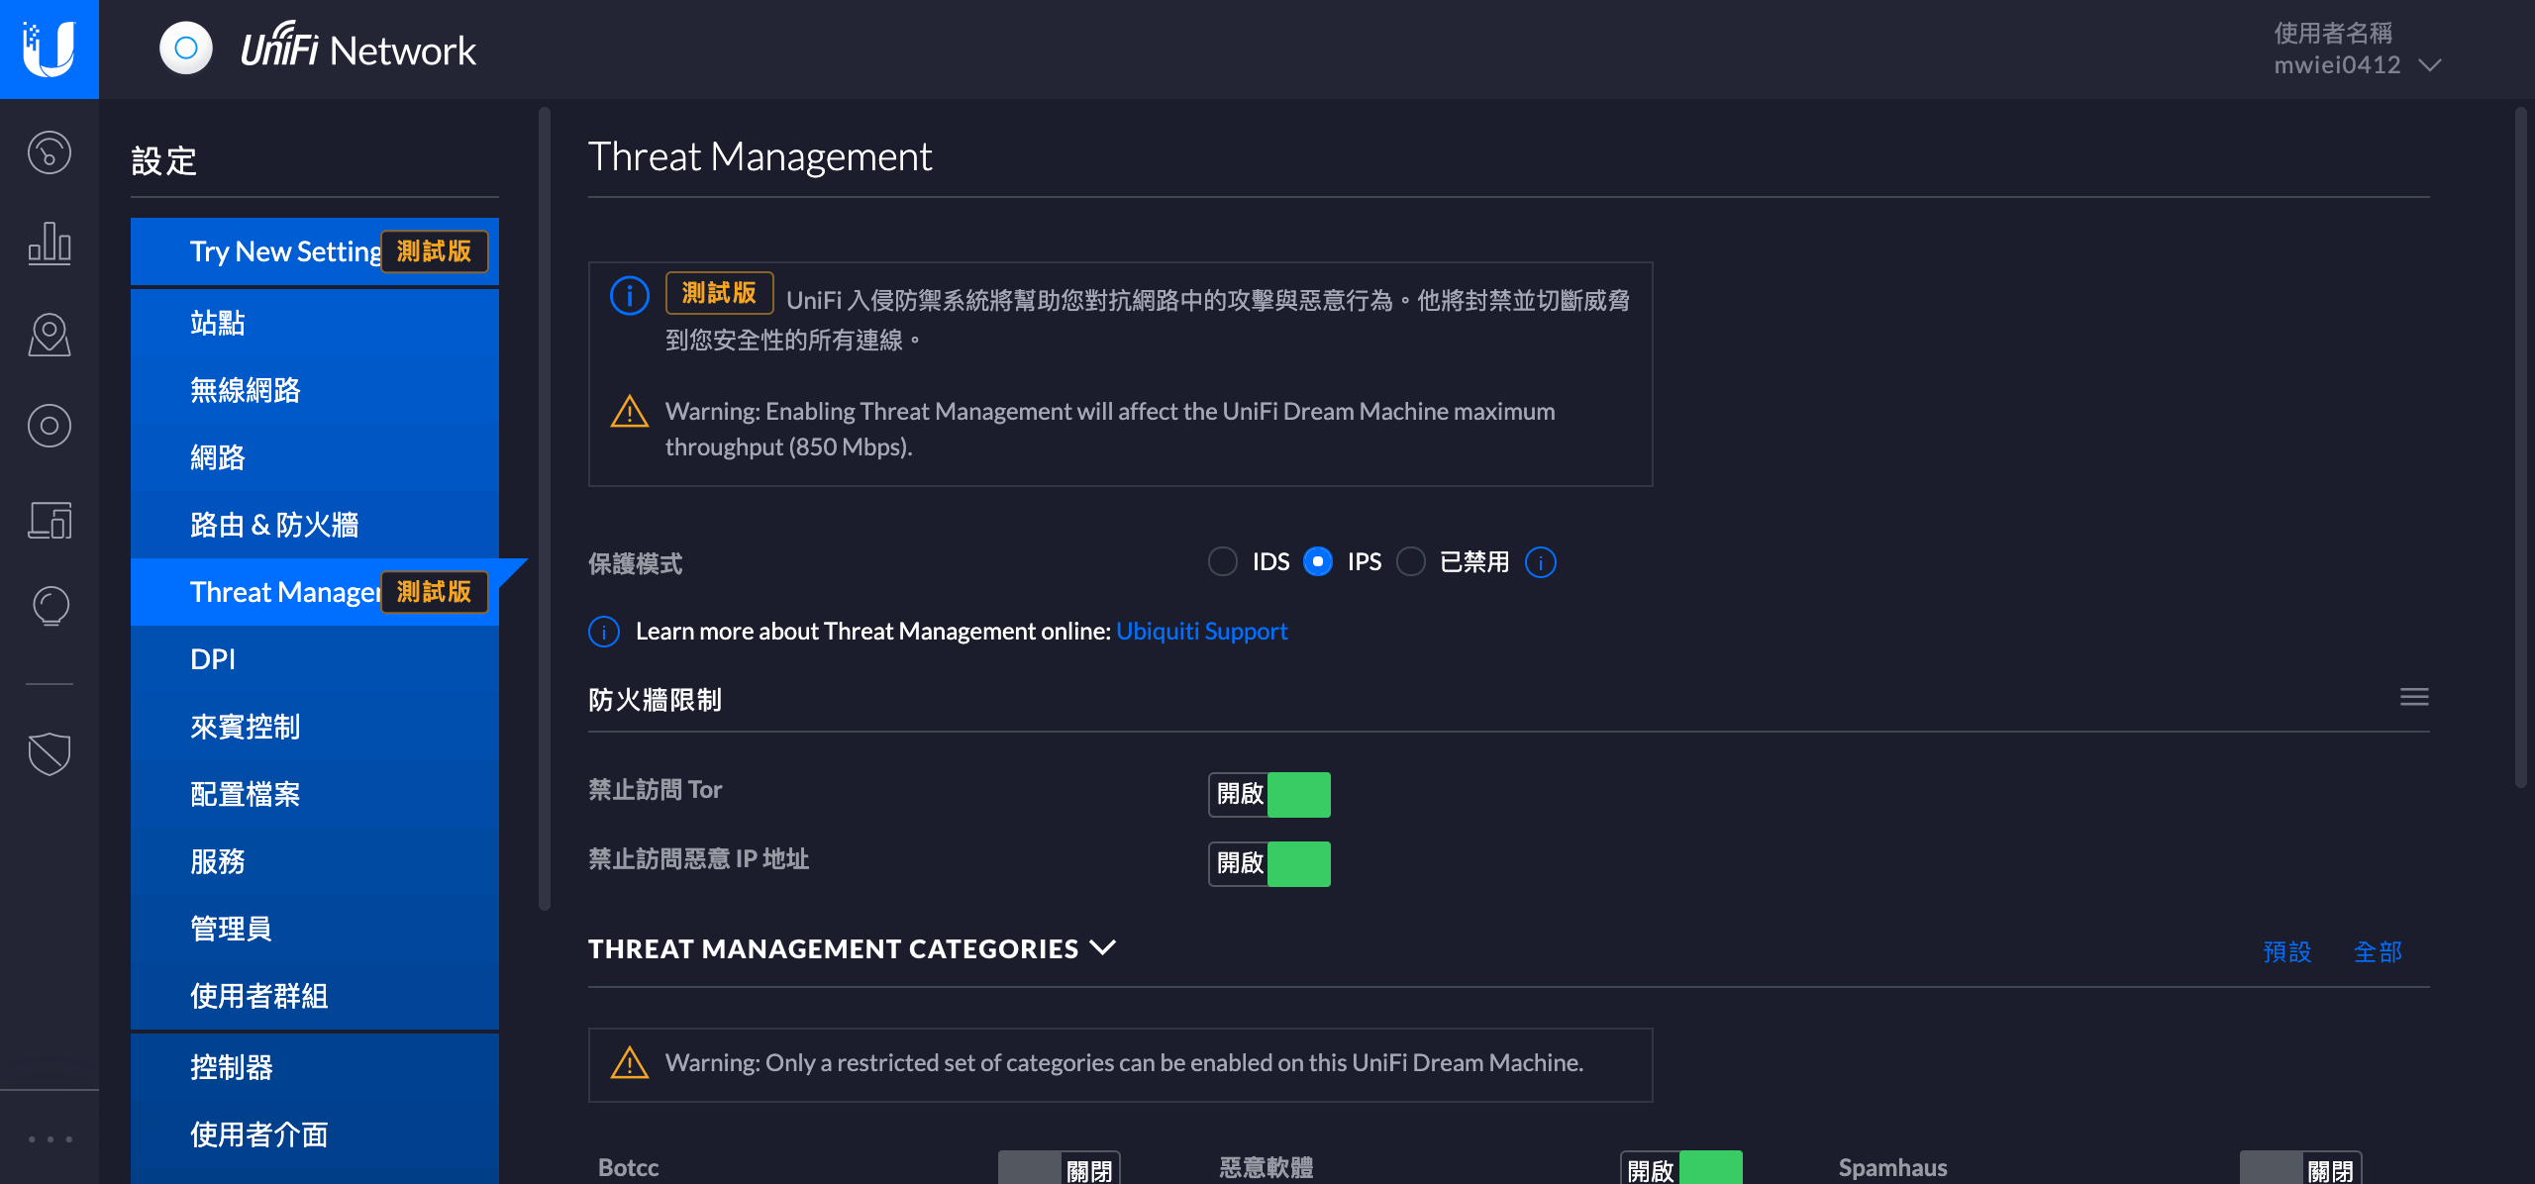Open the 配置檔案 settings section

(x=315, y=794)
